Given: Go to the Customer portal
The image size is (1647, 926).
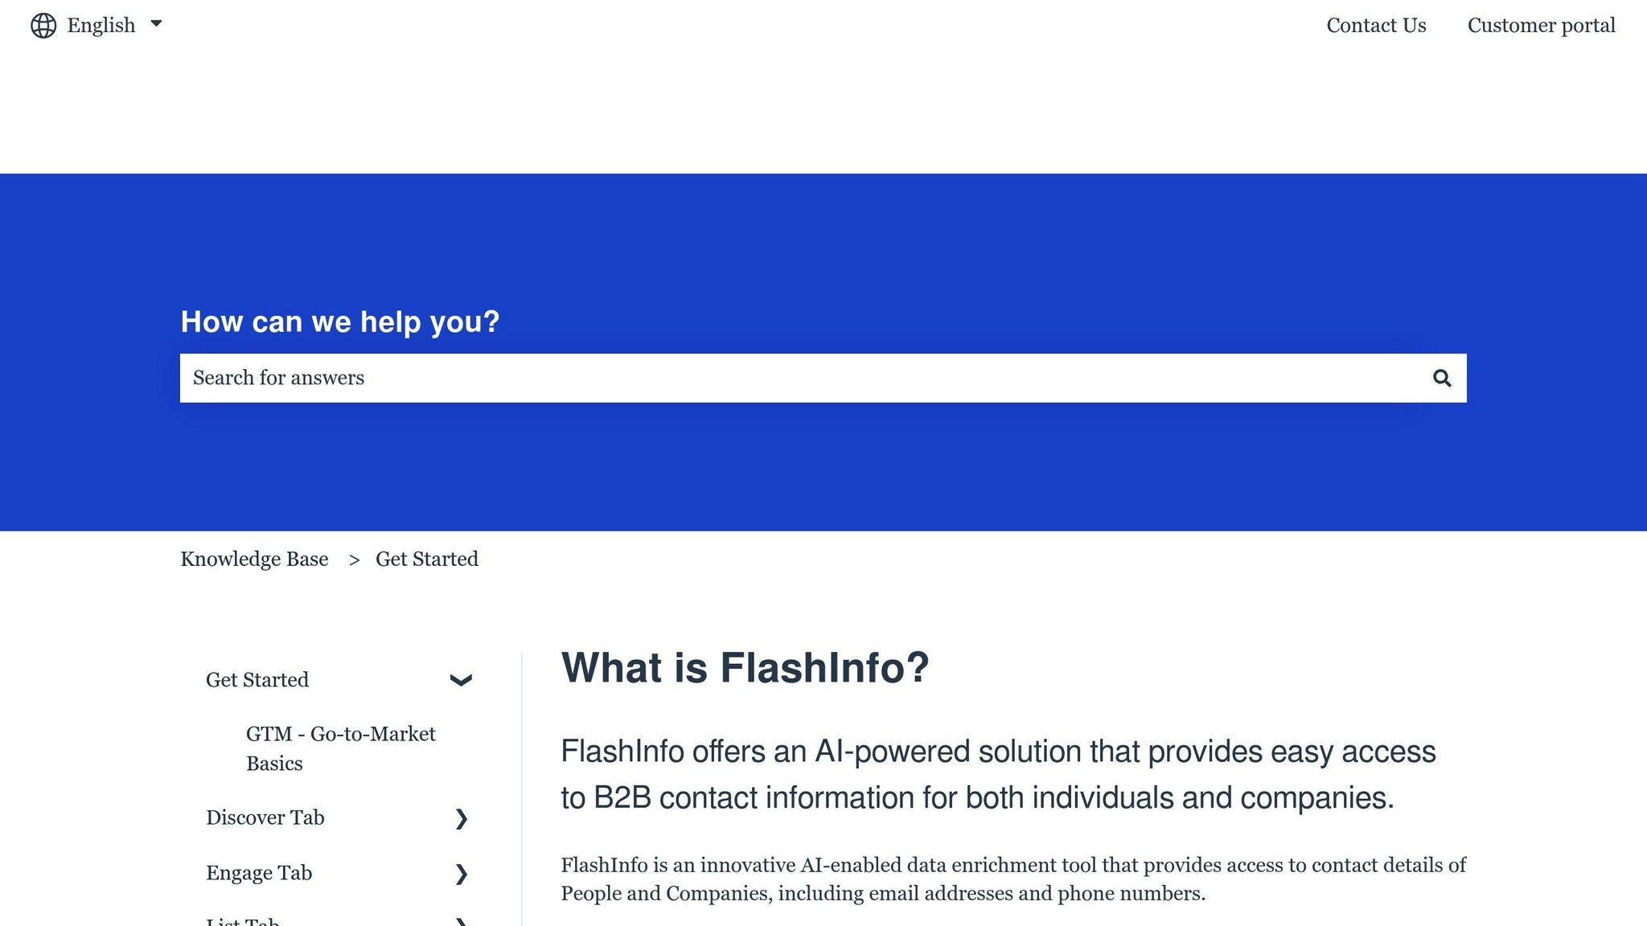Looking at the screenshot, I should (1542, 25).
